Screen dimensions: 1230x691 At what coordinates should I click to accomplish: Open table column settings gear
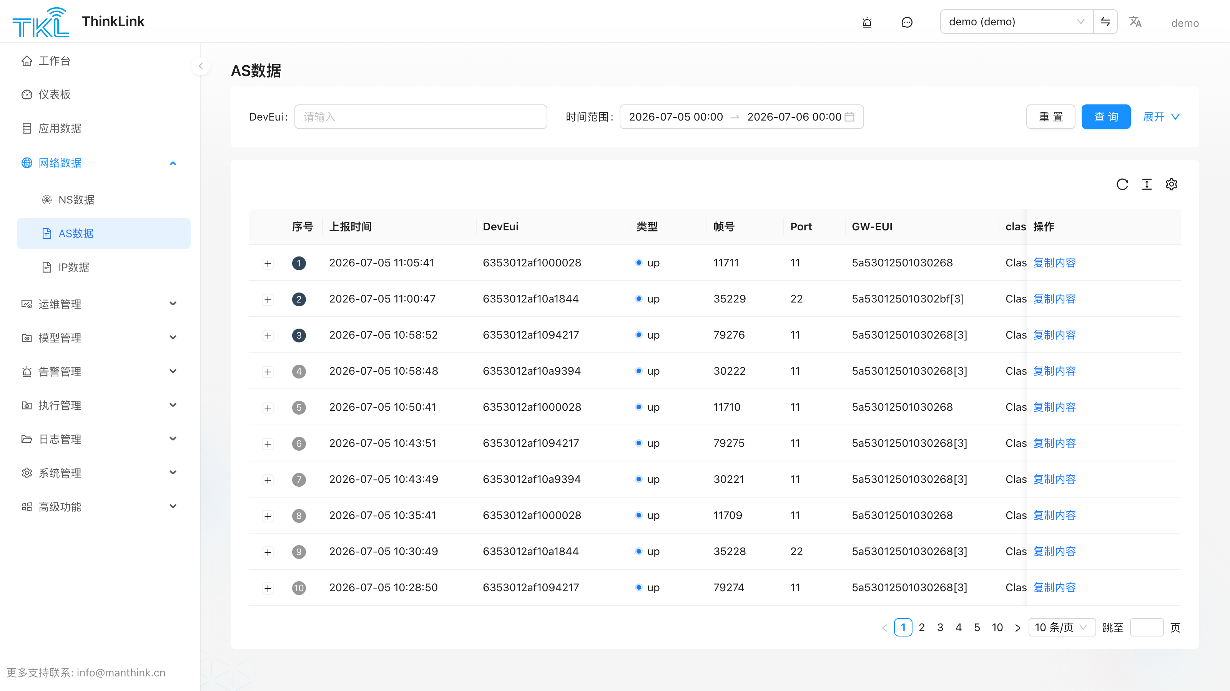[x=1171, y=185]
